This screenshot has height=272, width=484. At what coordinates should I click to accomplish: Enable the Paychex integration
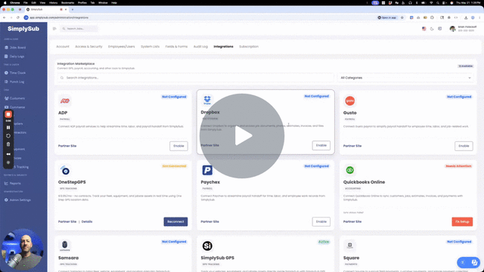point(321,221)
